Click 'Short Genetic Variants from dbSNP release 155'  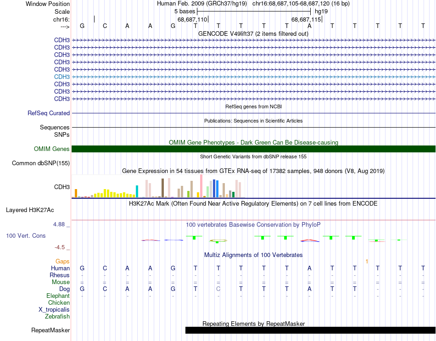pos(253,157)
